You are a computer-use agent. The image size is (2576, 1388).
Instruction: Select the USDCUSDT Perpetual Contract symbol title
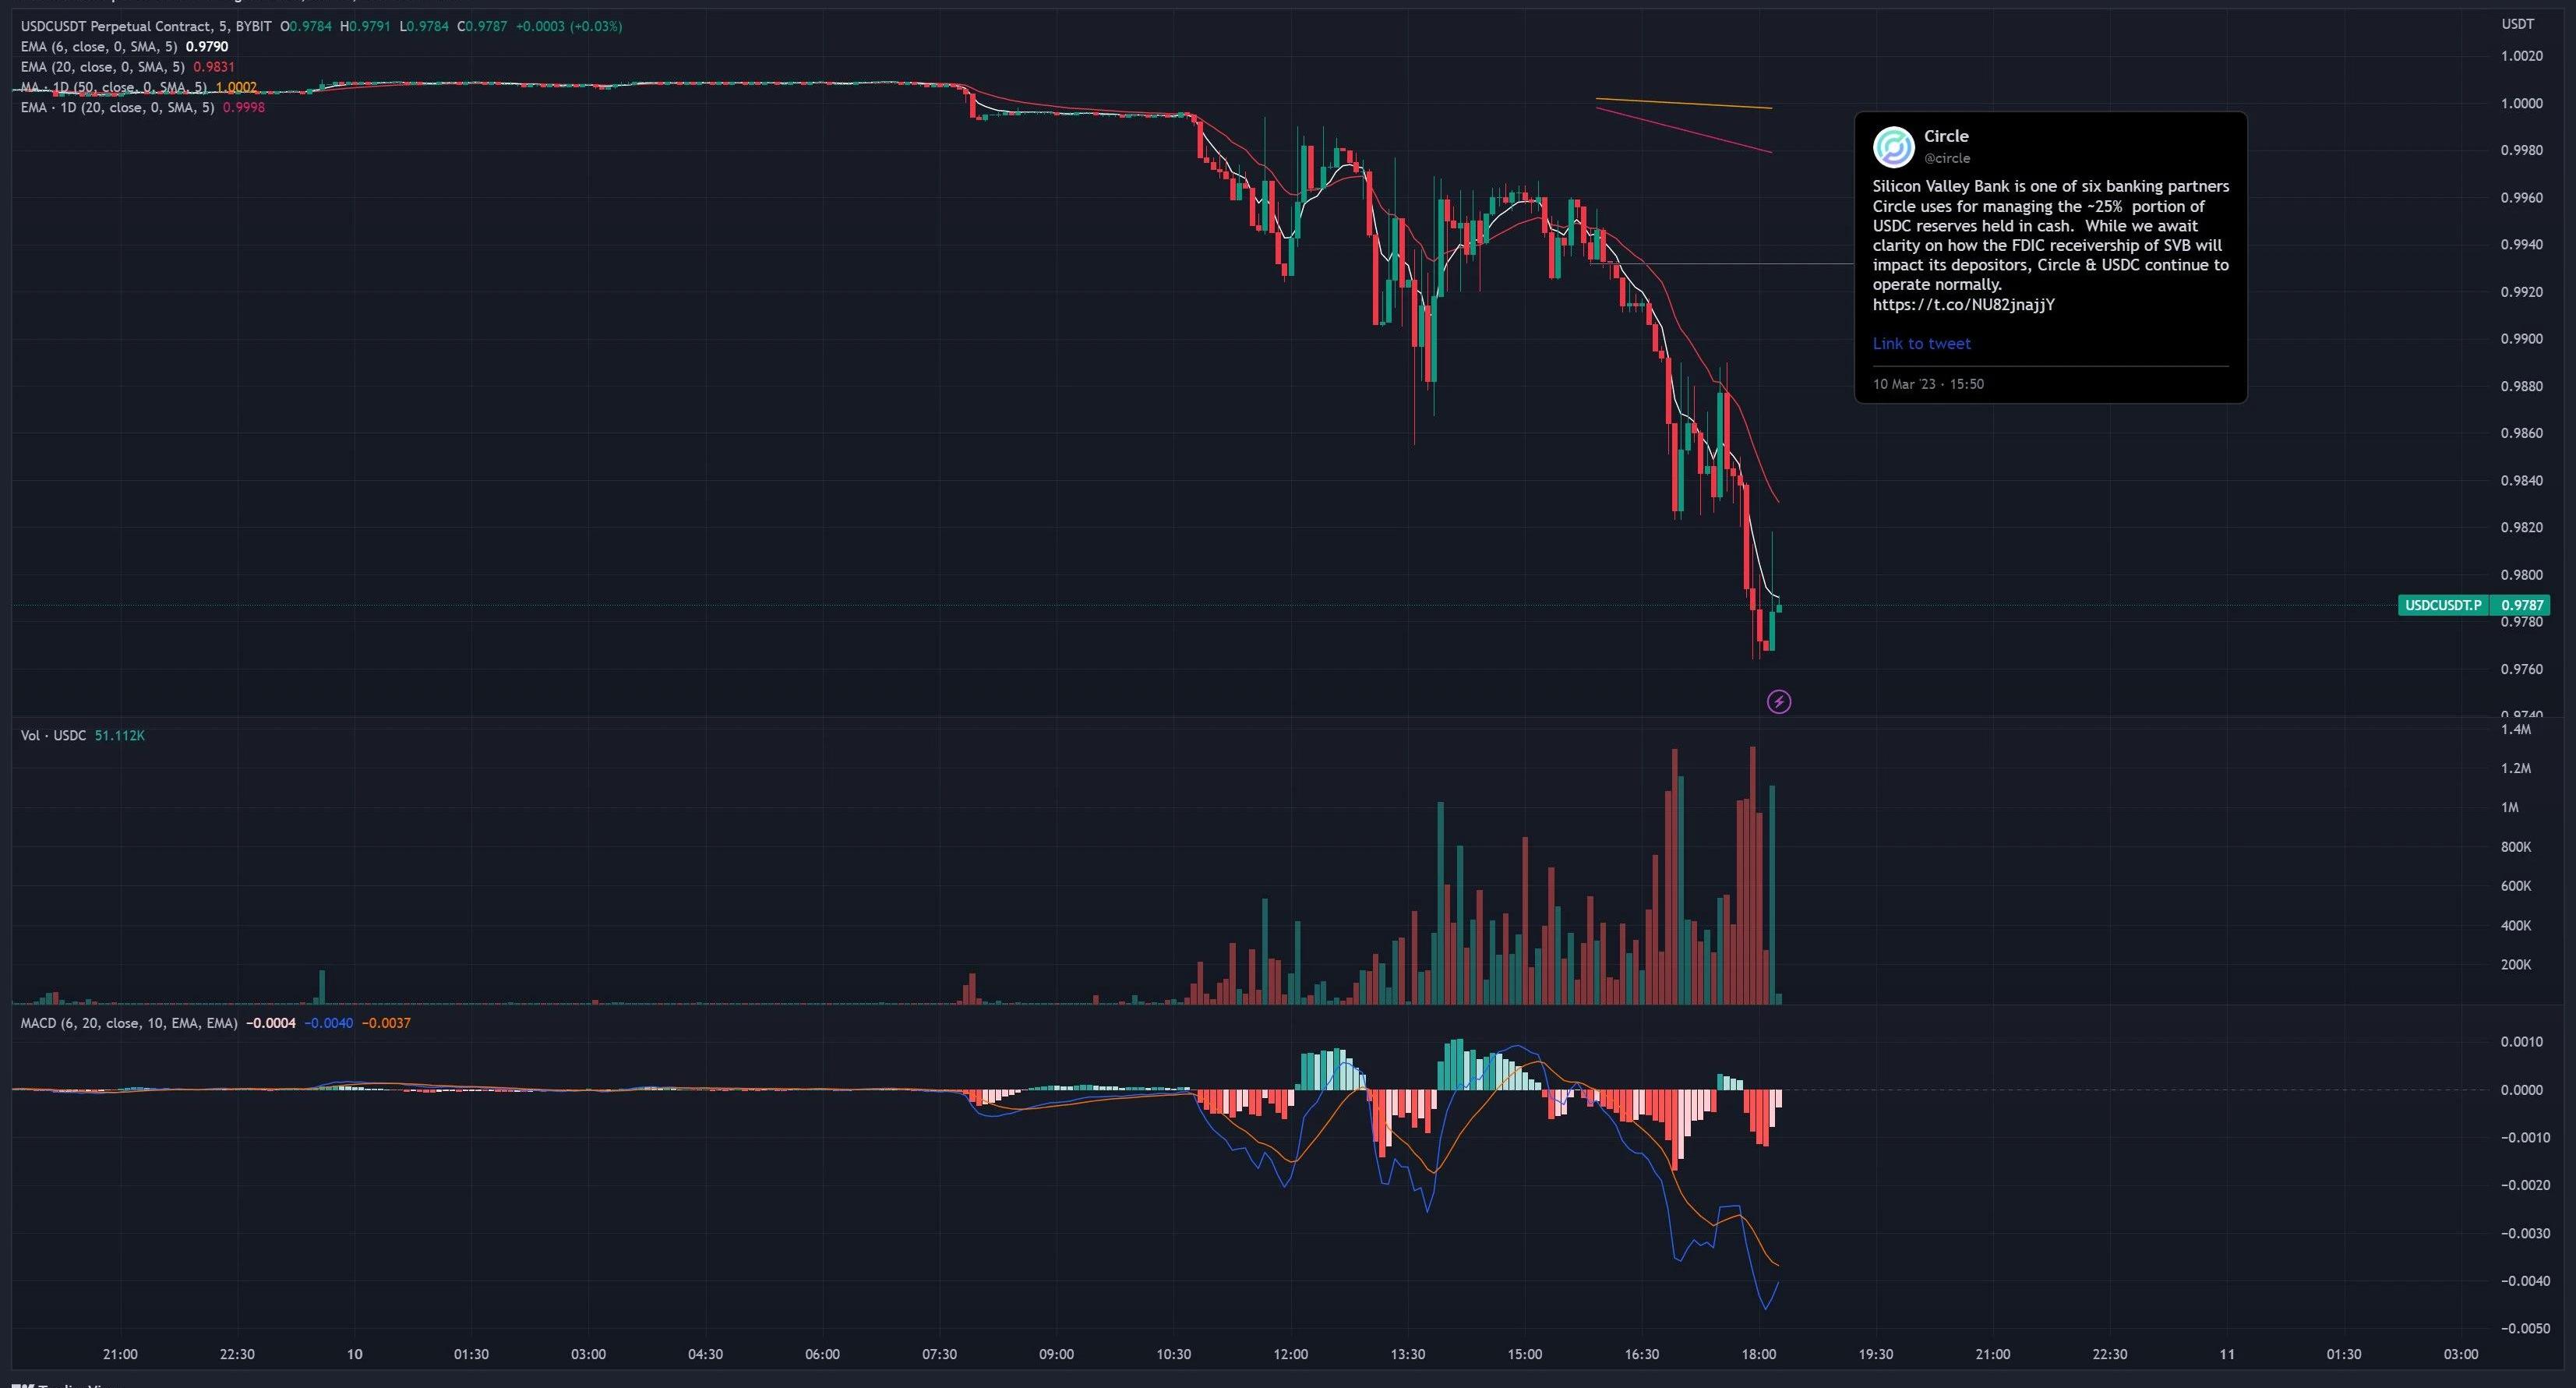tap(146, 26)
